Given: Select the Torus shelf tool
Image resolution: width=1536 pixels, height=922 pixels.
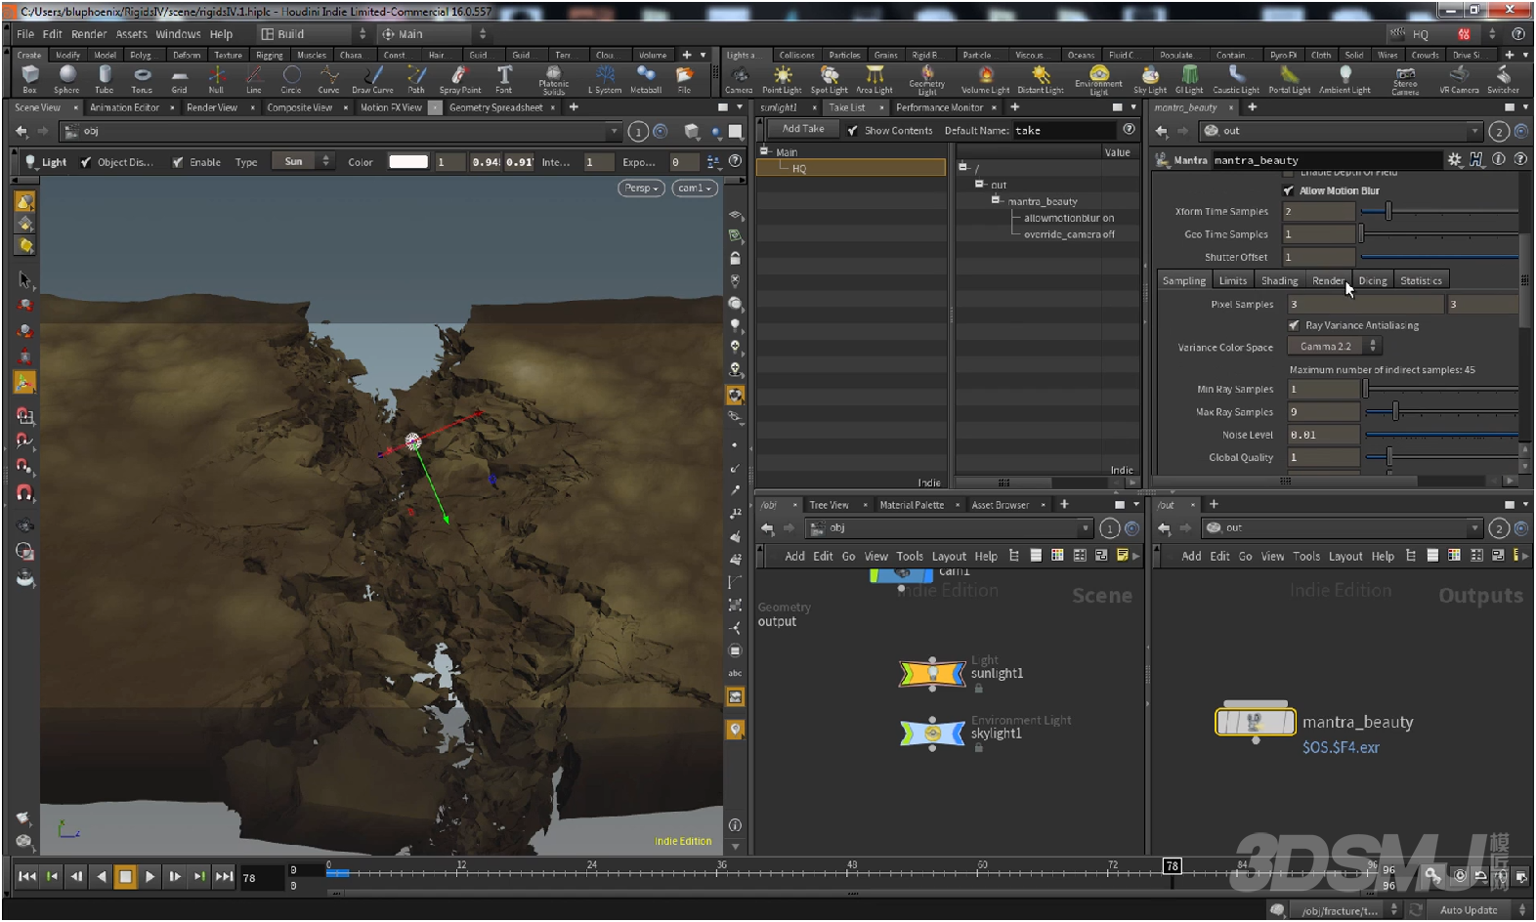Looking at the screenshot, I should 142,78.
